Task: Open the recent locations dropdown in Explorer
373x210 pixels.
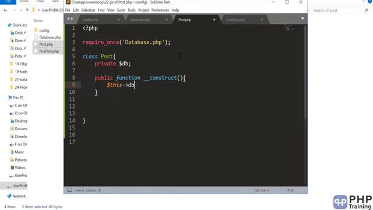Action: pyautogui.click(x=21, y=10)
